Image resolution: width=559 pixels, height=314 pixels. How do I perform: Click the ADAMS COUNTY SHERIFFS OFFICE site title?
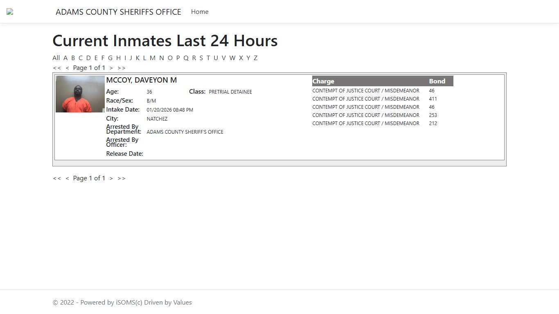coord(119,12)
